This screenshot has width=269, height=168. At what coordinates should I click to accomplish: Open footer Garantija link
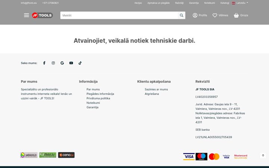coord(93,107)
